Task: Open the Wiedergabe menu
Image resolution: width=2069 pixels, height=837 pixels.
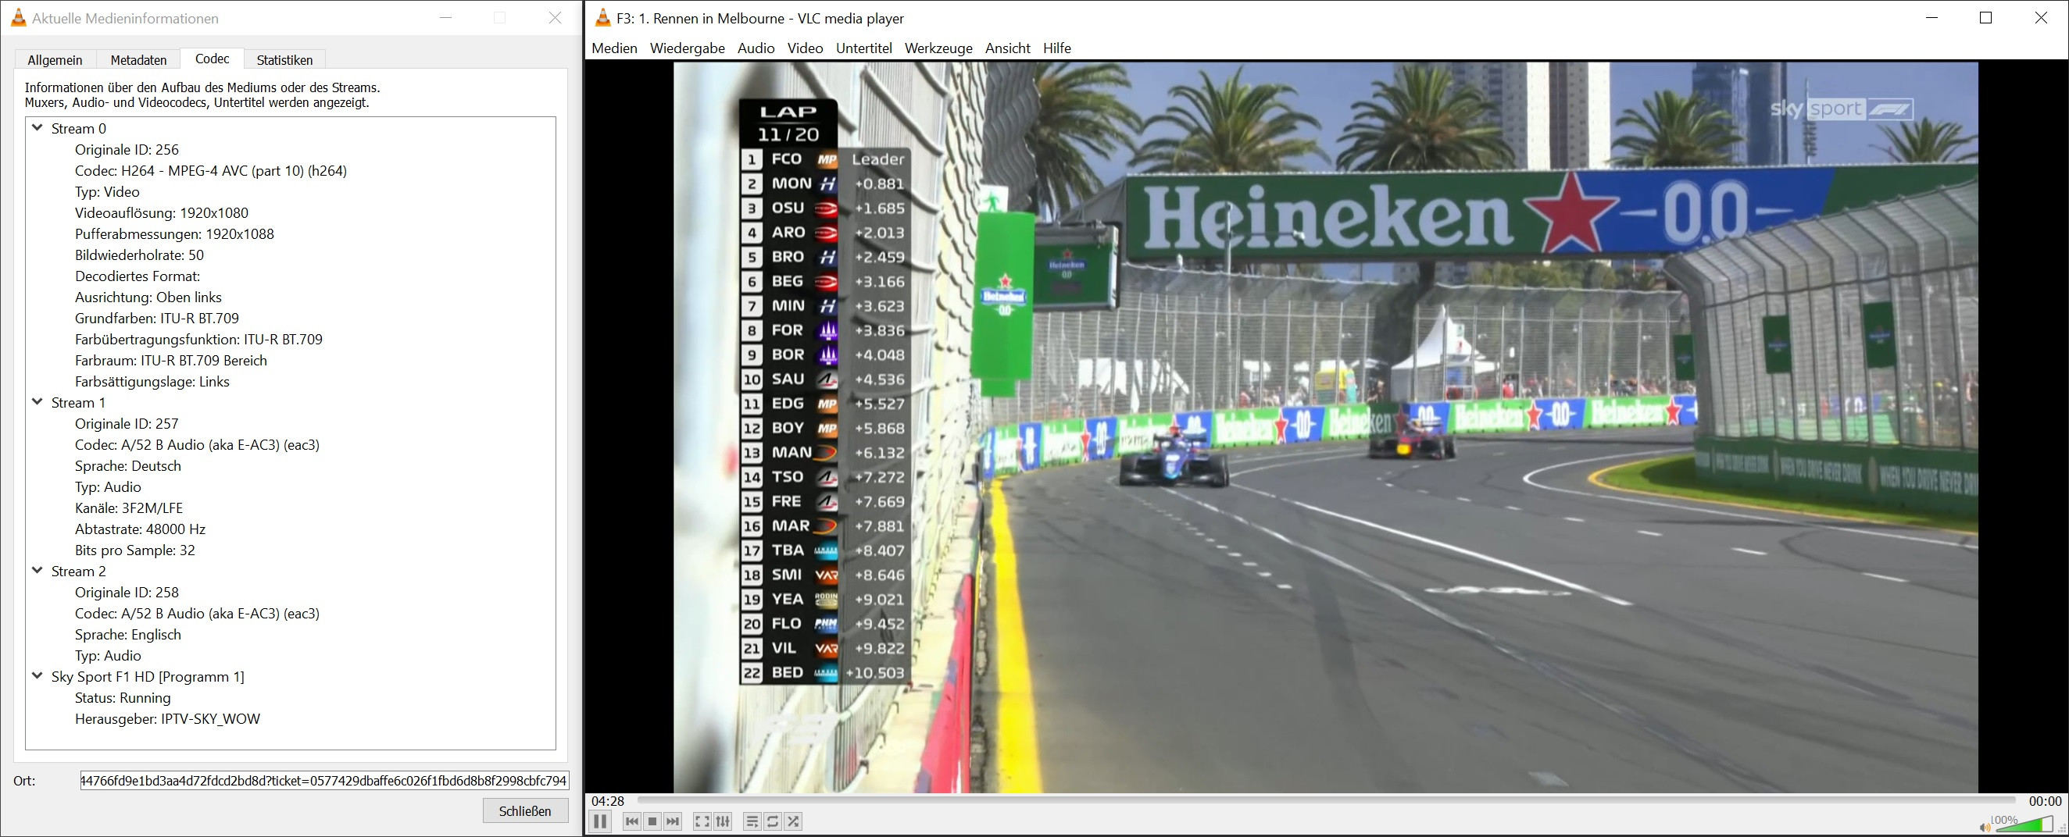Action: pyautogui.click(x=688, y=48)
